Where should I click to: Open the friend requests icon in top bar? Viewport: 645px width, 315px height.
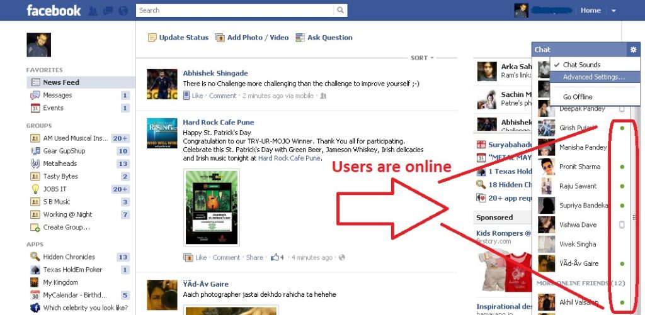point(93,11)
